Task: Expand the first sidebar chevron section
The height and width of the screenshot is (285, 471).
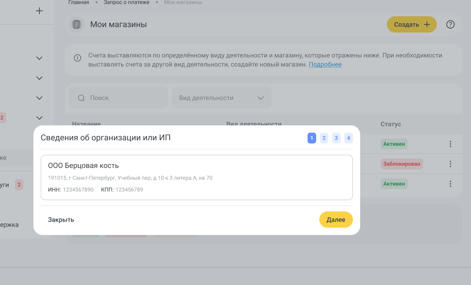Action: tap(39, 58)
